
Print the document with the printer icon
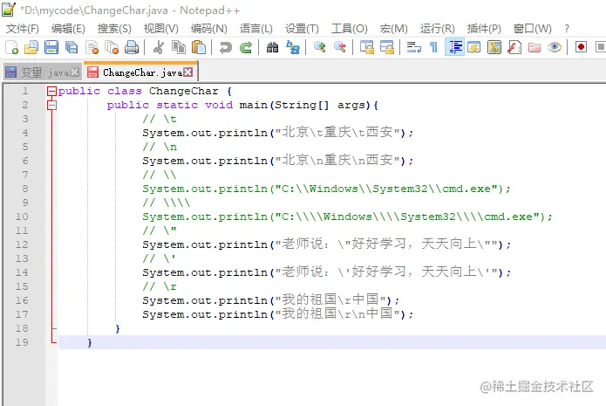[x=132, y=47]
